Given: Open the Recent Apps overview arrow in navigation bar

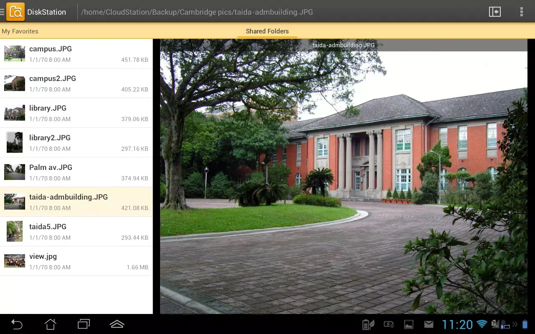Looking at the screenshot, I should (83, 324).
